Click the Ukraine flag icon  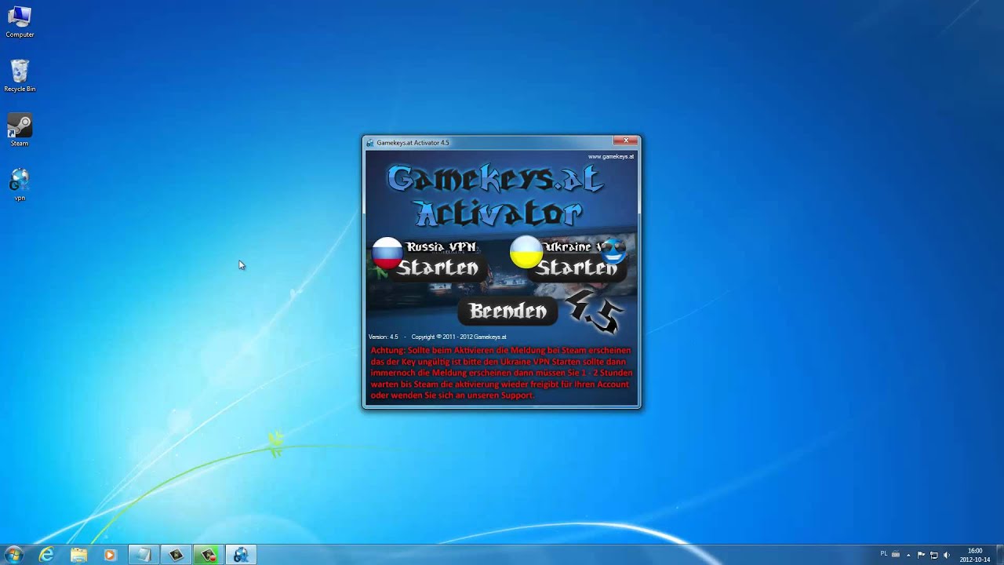(x=526, y=253)
